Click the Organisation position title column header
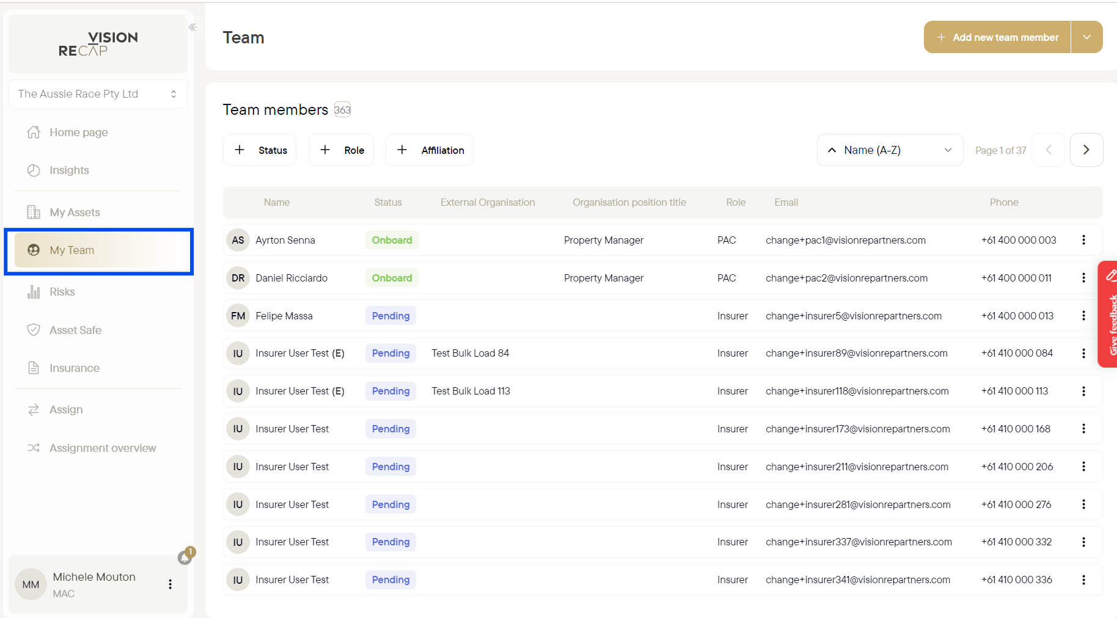Viewport: 1117px width, 618px height. tap(629, 202)
